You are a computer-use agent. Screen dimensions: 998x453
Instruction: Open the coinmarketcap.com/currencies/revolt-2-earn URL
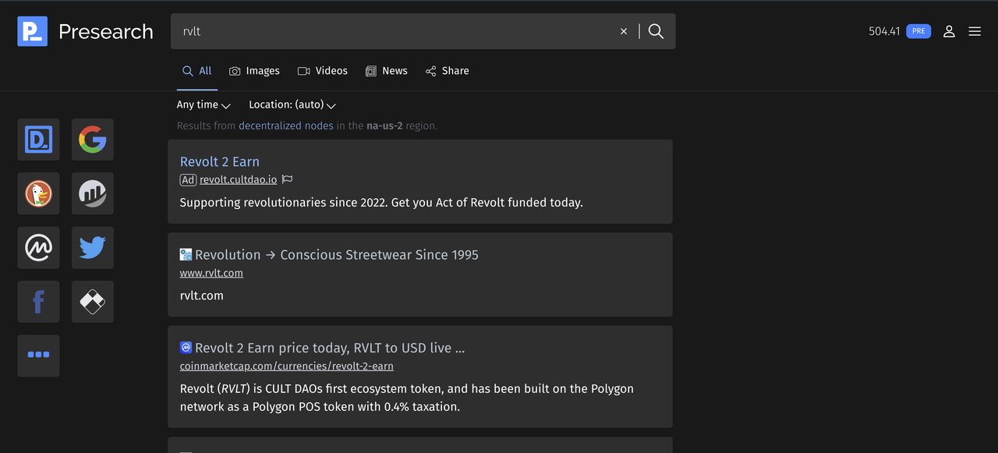tap(286, 366)
